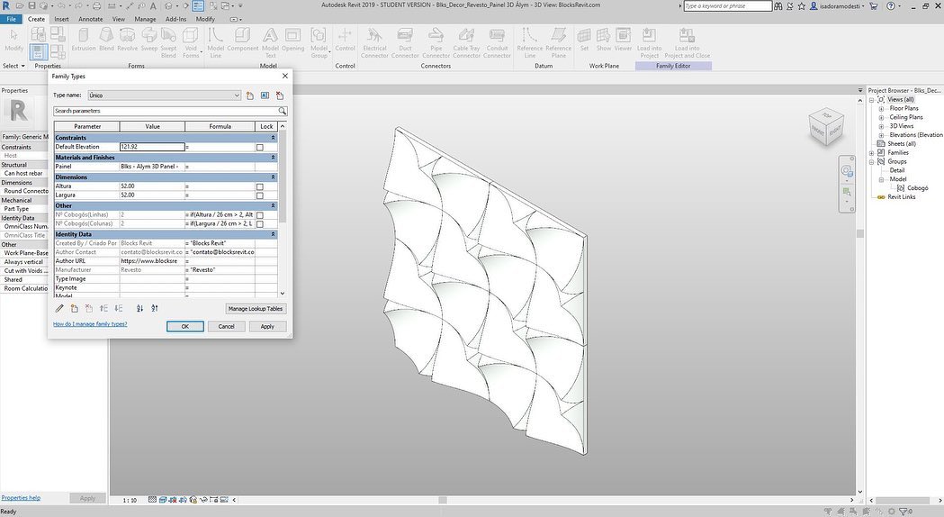
Task: Select the Swept Blend tool
Action: point(168,42)
